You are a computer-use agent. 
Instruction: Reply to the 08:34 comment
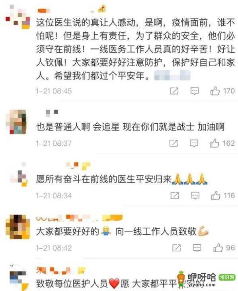point(195,196)
